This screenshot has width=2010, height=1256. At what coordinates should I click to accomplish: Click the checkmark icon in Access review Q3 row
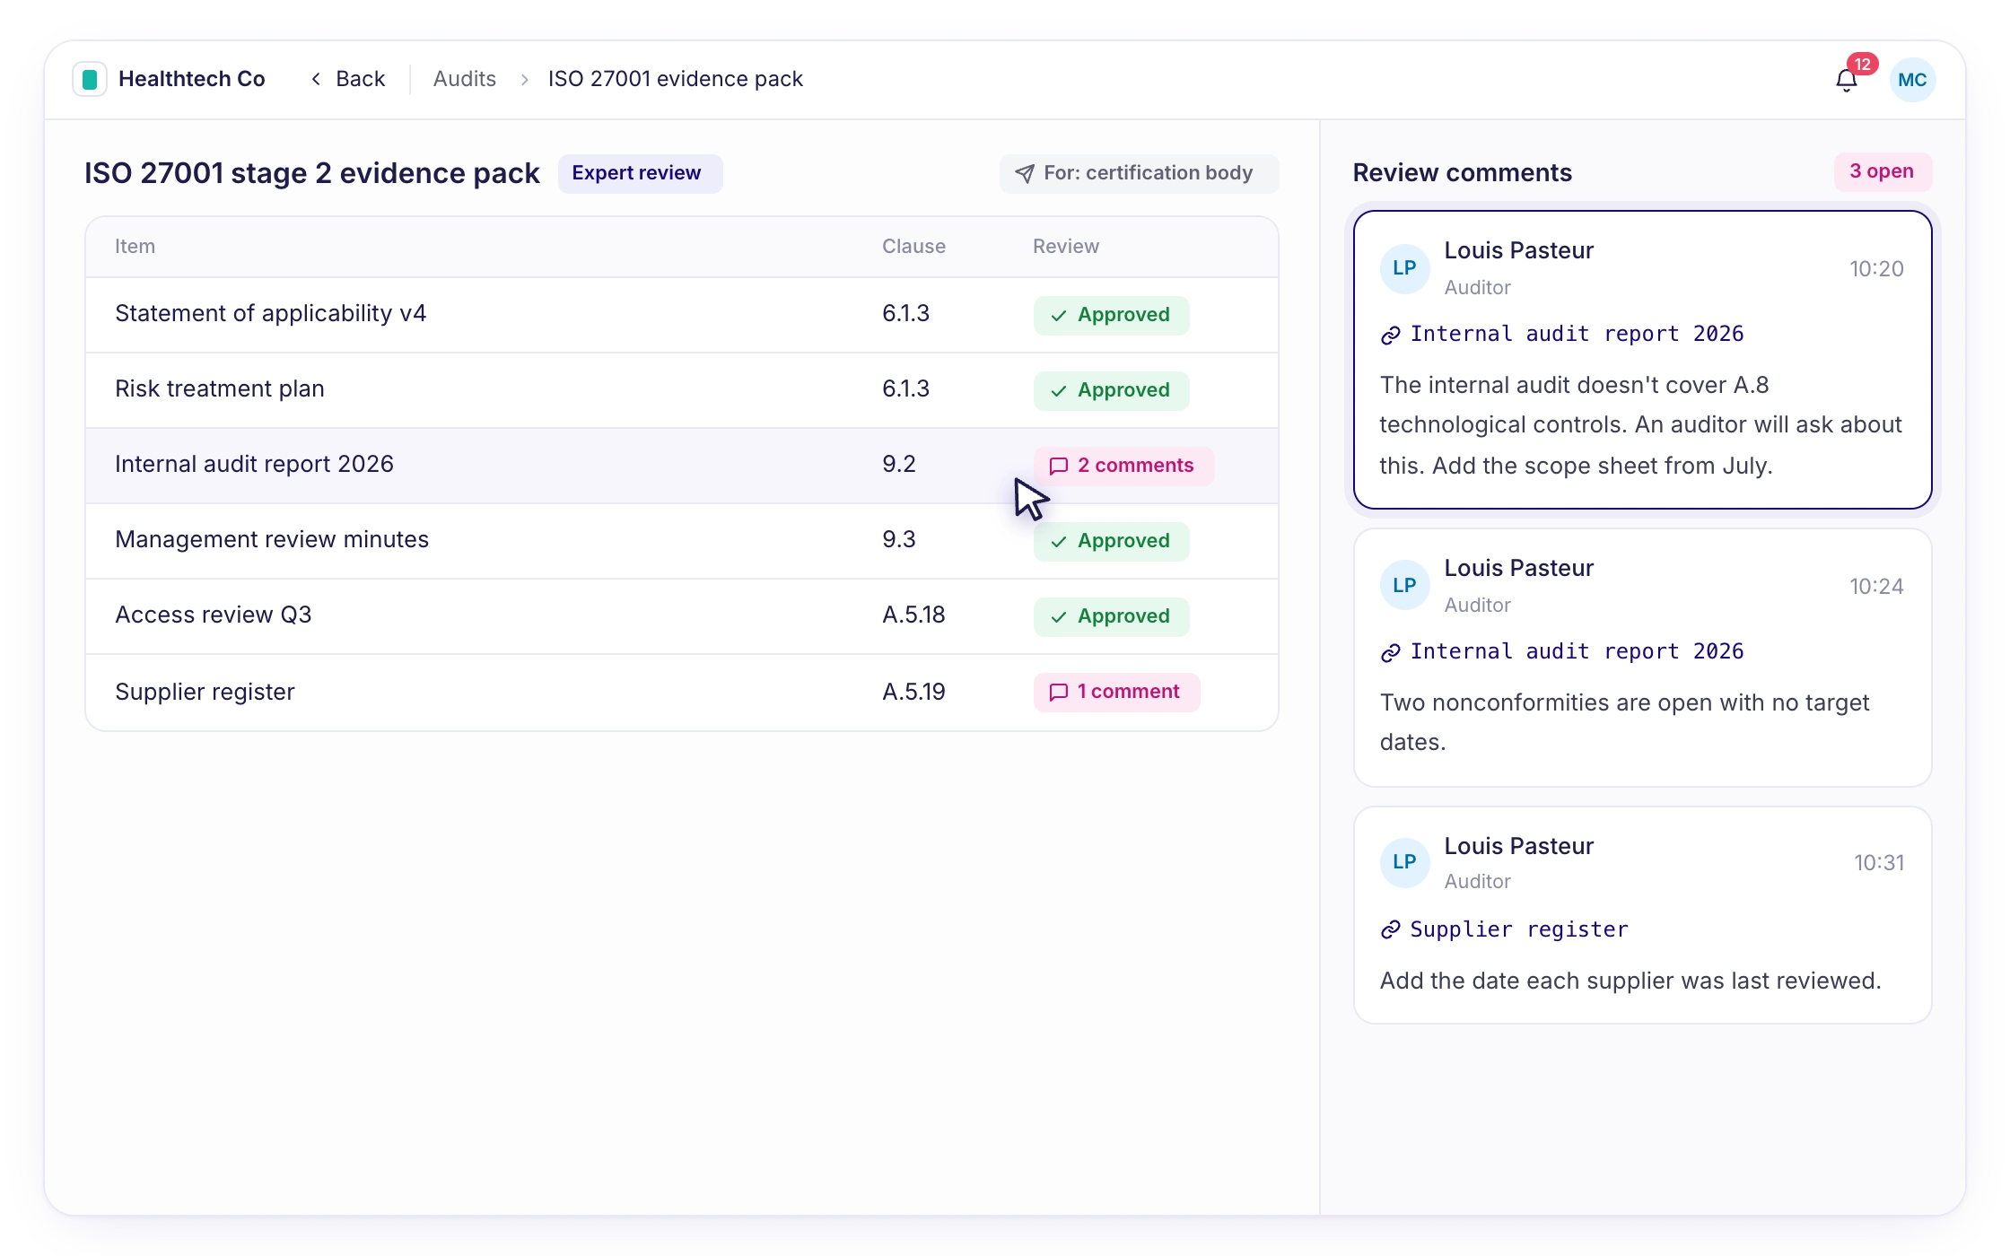tap(1058, 616)
